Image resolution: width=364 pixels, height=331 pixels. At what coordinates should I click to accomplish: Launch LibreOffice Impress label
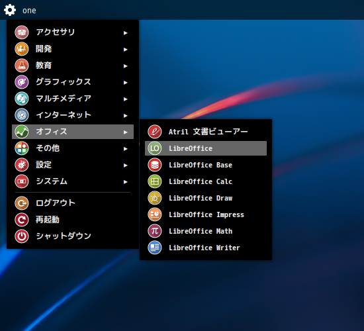206,214
